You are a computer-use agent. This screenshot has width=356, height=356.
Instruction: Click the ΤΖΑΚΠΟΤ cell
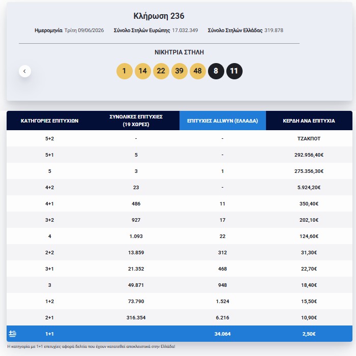tap(309, 138)
